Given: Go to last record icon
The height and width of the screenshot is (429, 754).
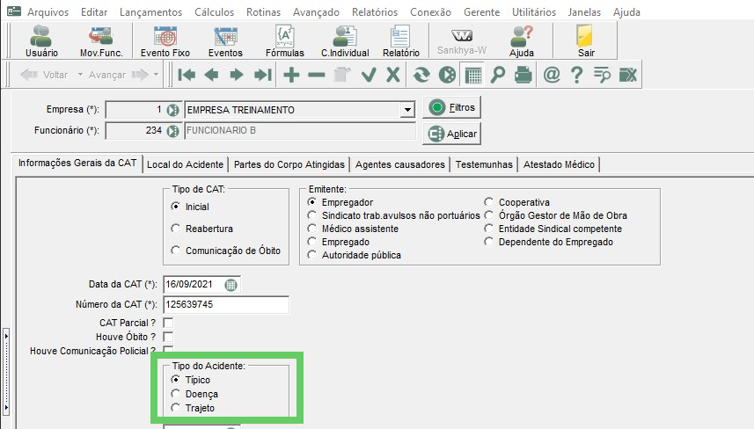Looking at the screenshot, I should pyautogui.click(x=262, y=75).
